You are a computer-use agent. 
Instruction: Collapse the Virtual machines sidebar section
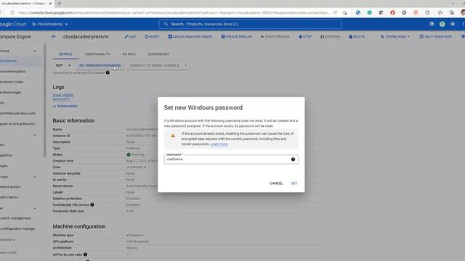(x=35, y=51)
